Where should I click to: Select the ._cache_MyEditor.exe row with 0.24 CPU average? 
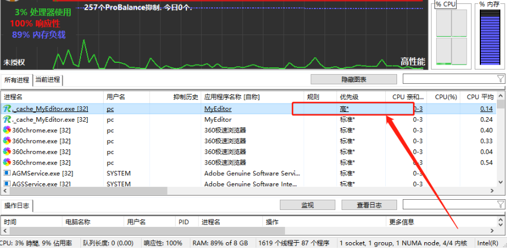pyautogui.click(x=248, y=119)
